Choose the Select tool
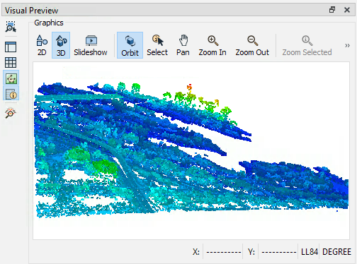The height and width of the screenshot is (264, 357). (157, 45)
